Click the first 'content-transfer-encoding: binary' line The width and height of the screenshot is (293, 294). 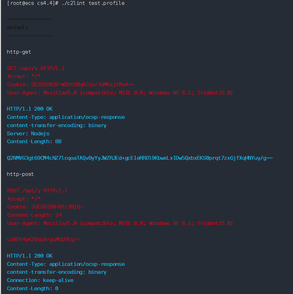[x=56, y=125]
